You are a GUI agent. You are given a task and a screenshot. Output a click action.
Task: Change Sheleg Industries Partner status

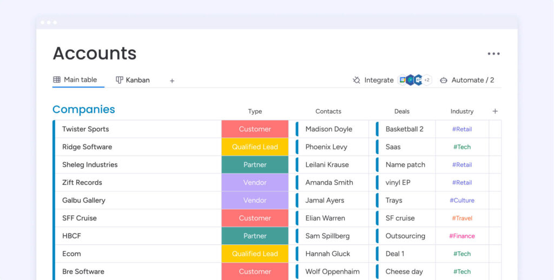coord(255,164)
